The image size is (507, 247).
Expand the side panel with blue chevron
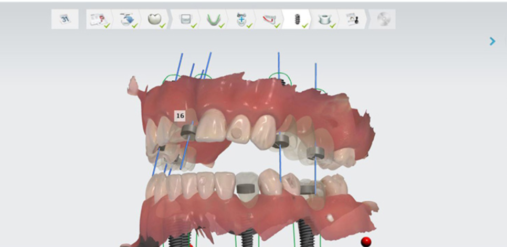point(492,41)
